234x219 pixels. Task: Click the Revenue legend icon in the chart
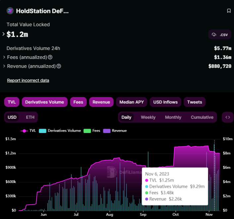coord(107,131)
